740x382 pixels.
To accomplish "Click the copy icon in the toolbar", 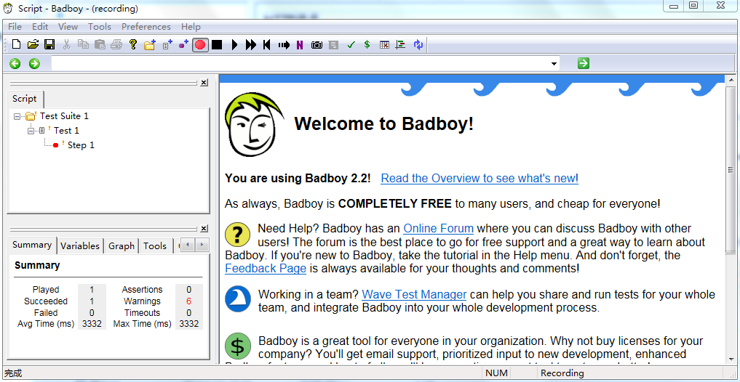I will (83, 45).
